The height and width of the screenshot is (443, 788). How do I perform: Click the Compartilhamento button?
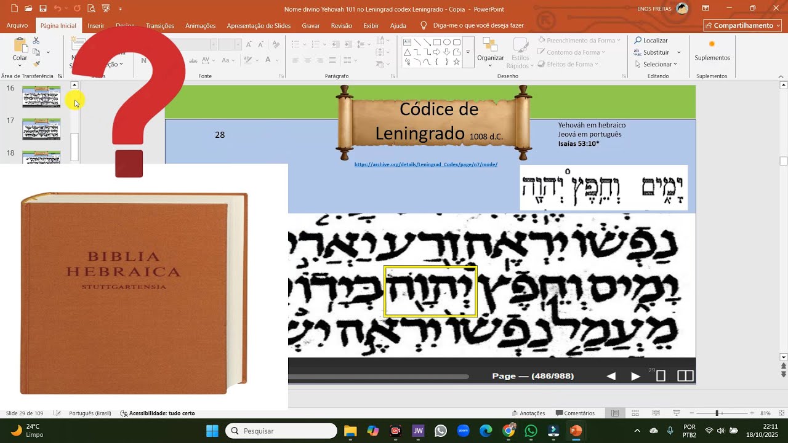click(742, 26)
